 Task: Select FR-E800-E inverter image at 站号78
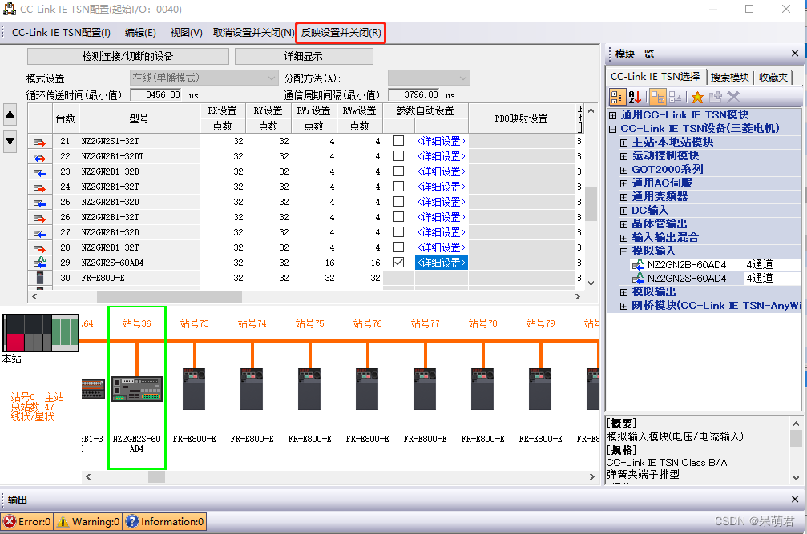[482, 388]
